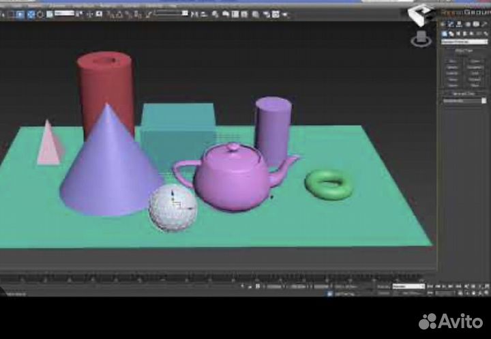Viewport: 491px width, 339px height.
Task: Click the Play Animation button
Action: pyautogui.click(x=444, y=286)
